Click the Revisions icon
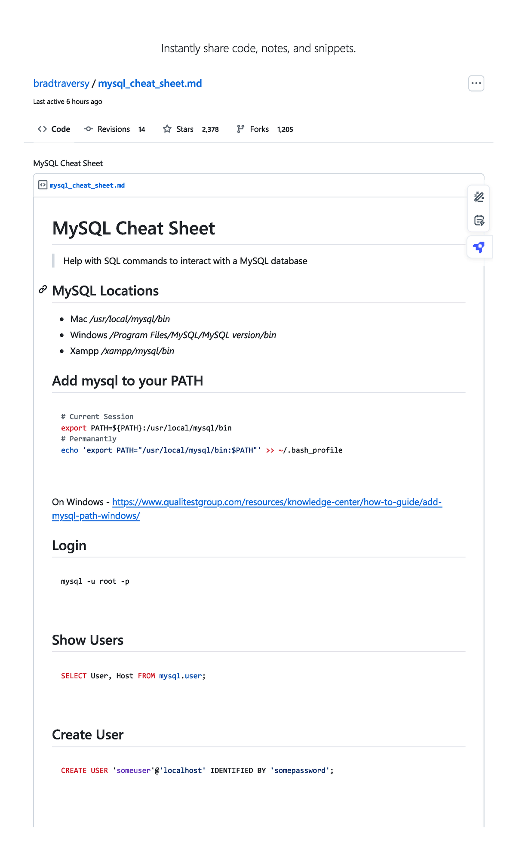Viewport: 516px width, 850px height. tap(88, 129)
